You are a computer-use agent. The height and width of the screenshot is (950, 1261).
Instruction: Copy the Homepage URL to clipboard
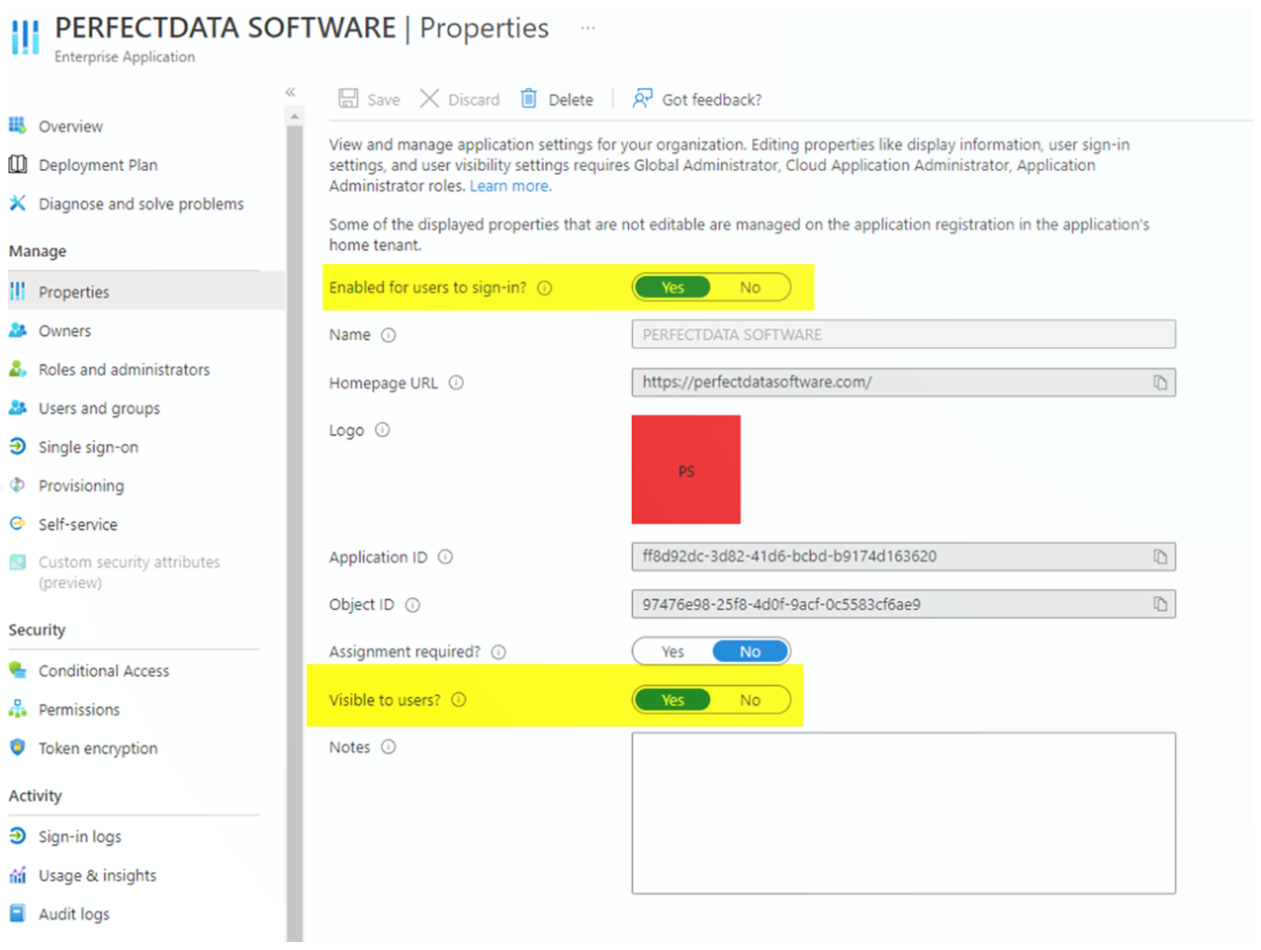click(1160, 382)
